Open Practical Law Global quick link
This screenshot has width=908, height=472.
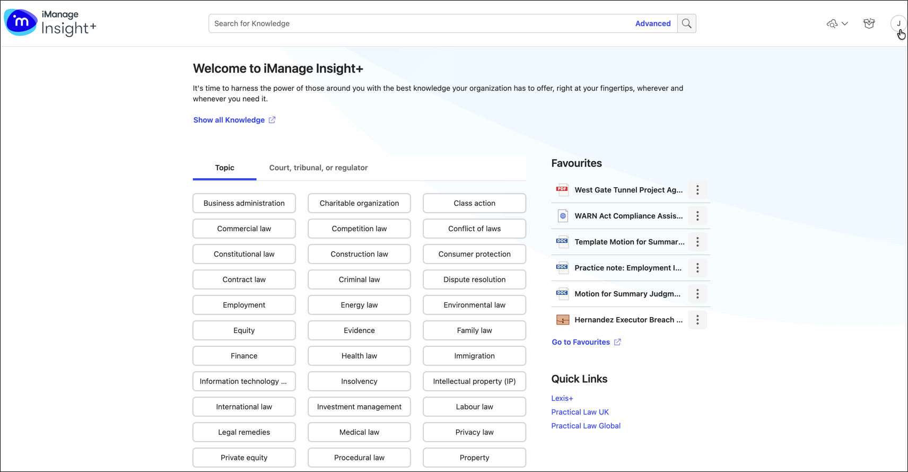[x=586, y=426]
